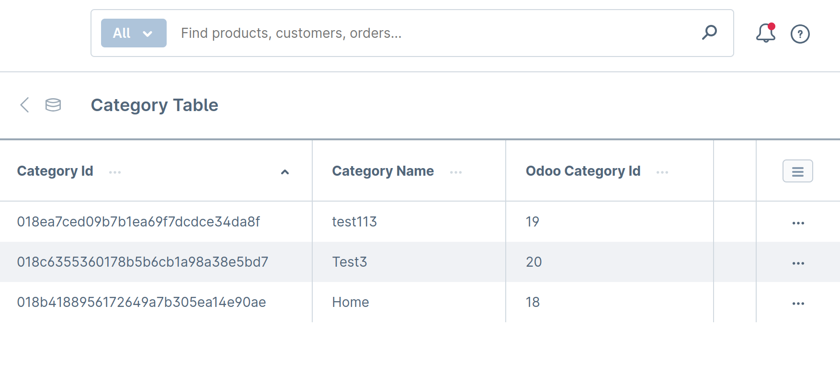Sort by Odoo Category Id header

pos(583,171)
